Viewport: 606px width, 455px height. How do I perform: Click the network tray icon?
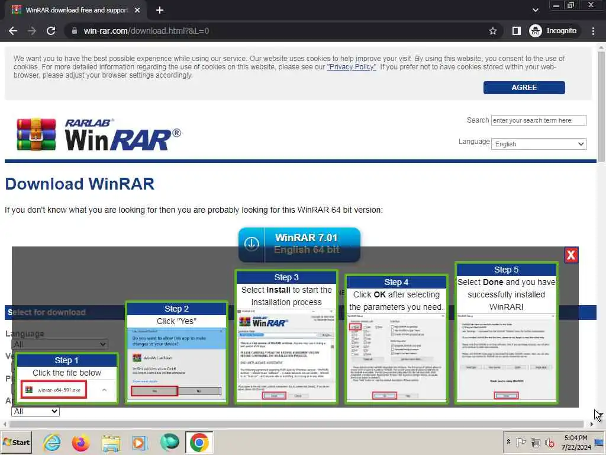click(535, 442)
